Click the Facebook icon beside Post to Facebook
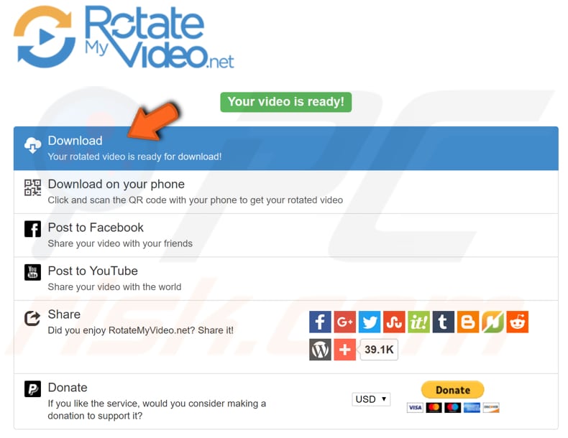This screenshot has width=568, height=438. [x=32, y=229]
